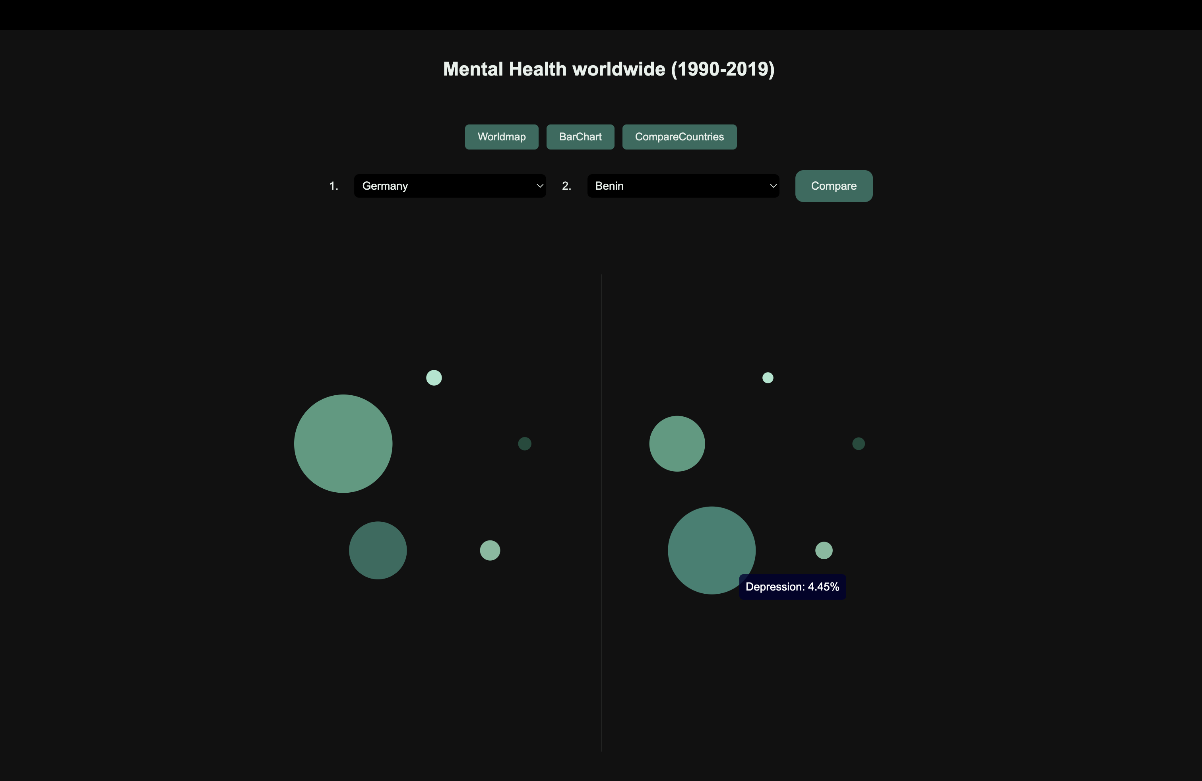
Task: Click Benin's pale mint bubble at top
Action: click(768, 378)
